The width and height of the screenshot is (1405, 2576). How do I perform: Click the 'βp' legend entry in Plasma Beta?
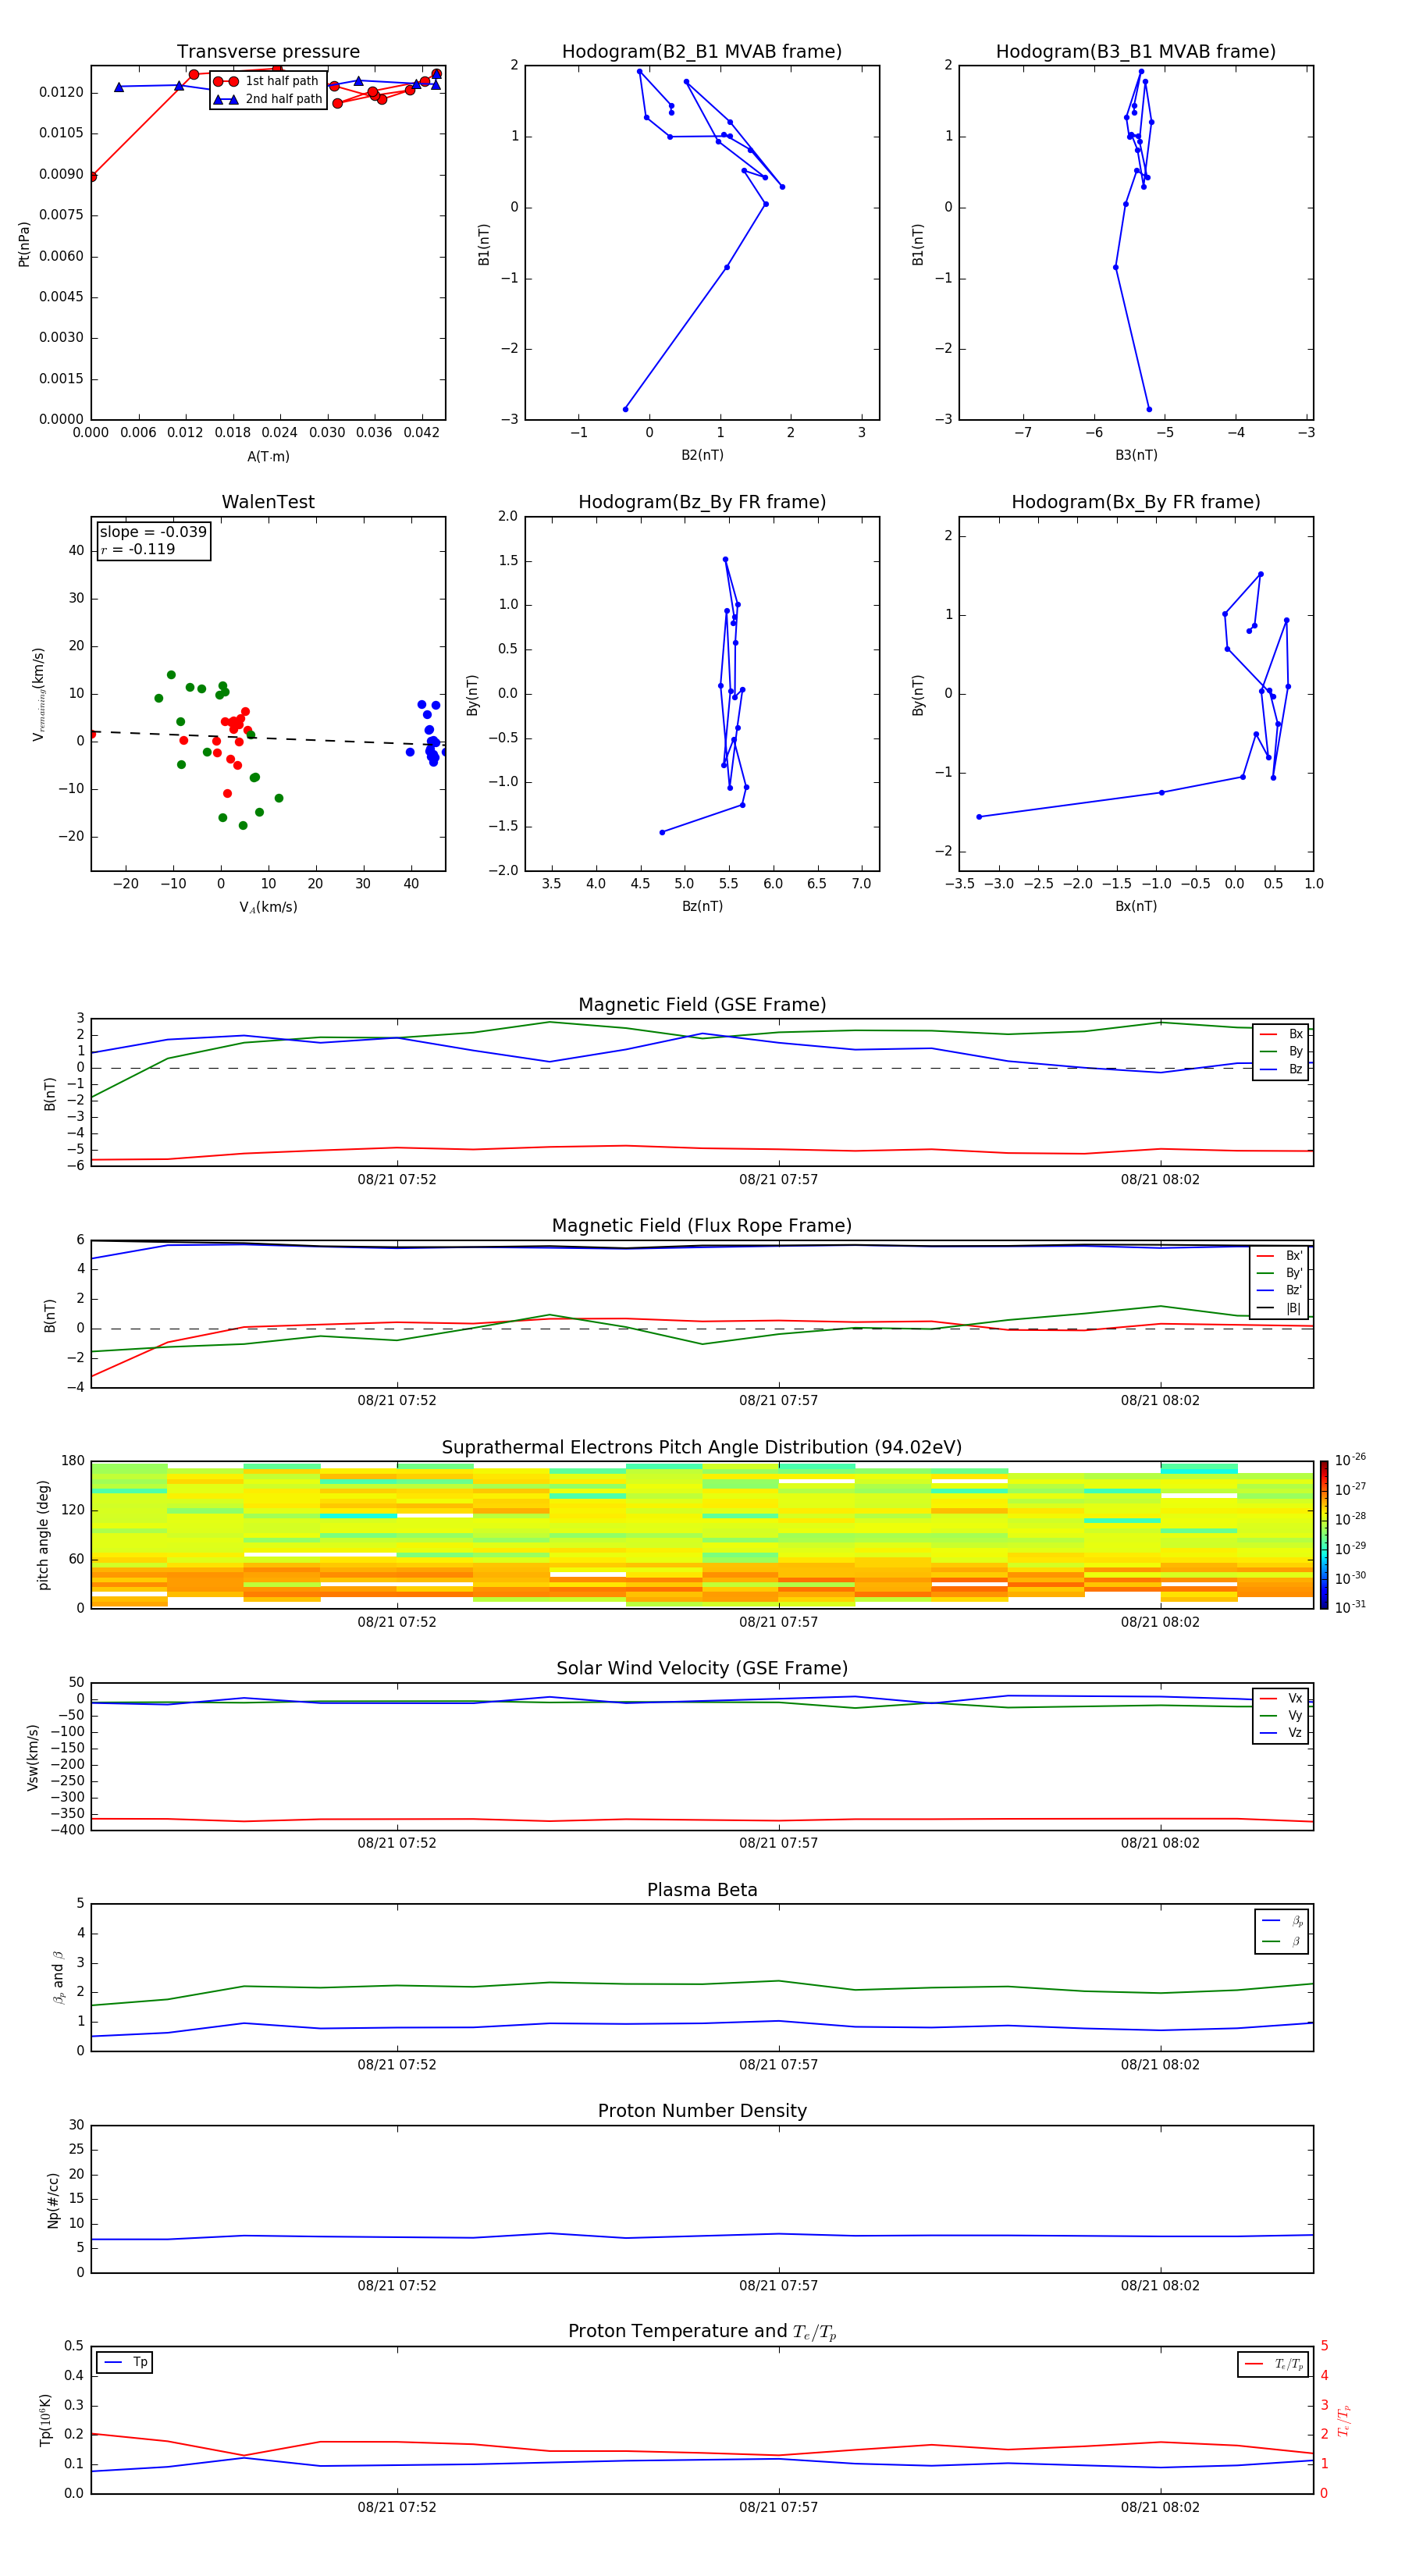(x=1283, y=1921)
